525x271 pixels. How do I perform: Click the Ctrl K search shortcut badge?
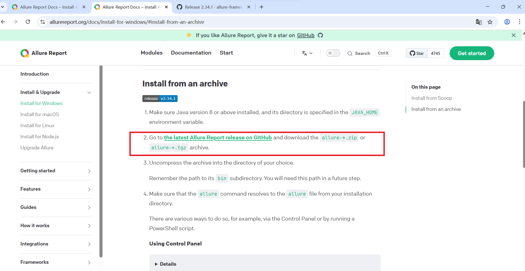tap(383, 53)
